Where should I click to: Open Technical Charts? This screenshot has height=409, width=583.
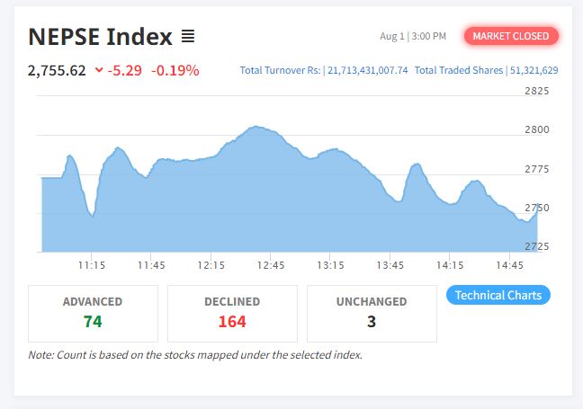[x=498, y=295]
